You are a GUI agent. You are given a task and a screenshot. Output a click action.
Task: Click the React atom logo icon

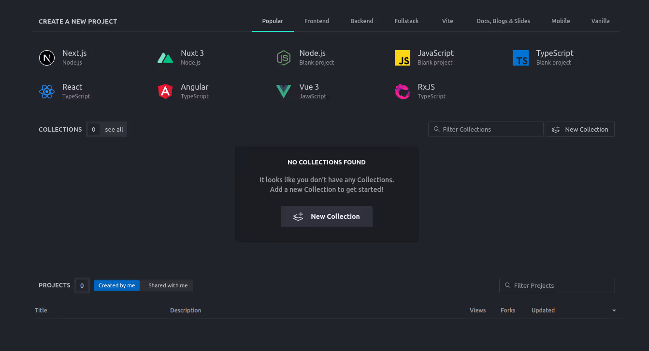(47, 92)
